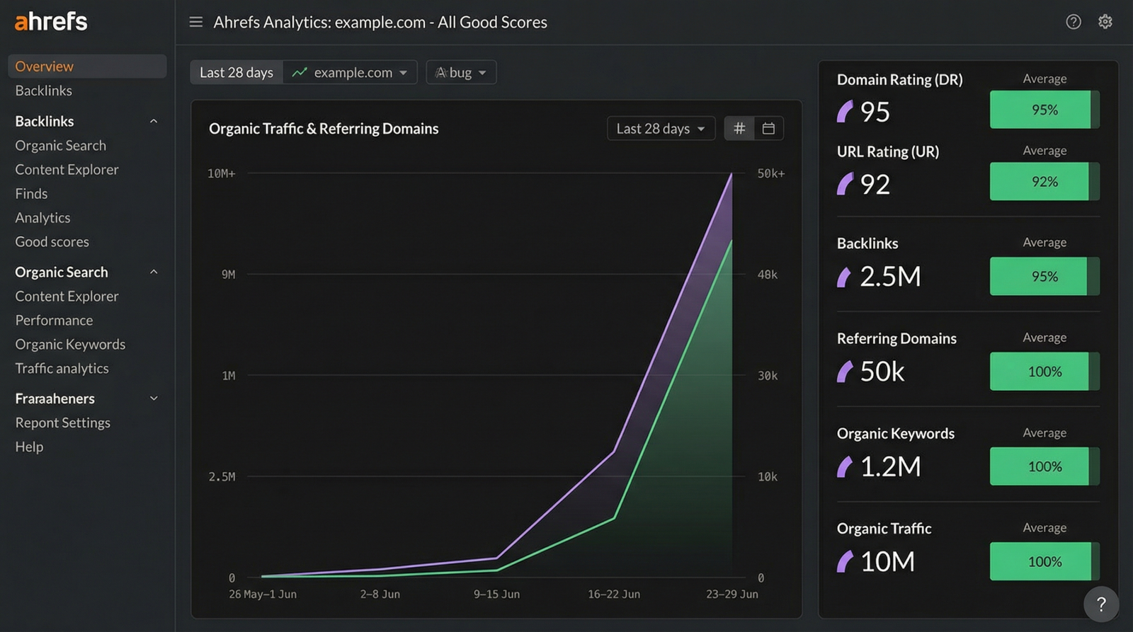Collapse the Backlinks sidebar section
This screenshot has height=632, width=1133.
tap(154, 121)
